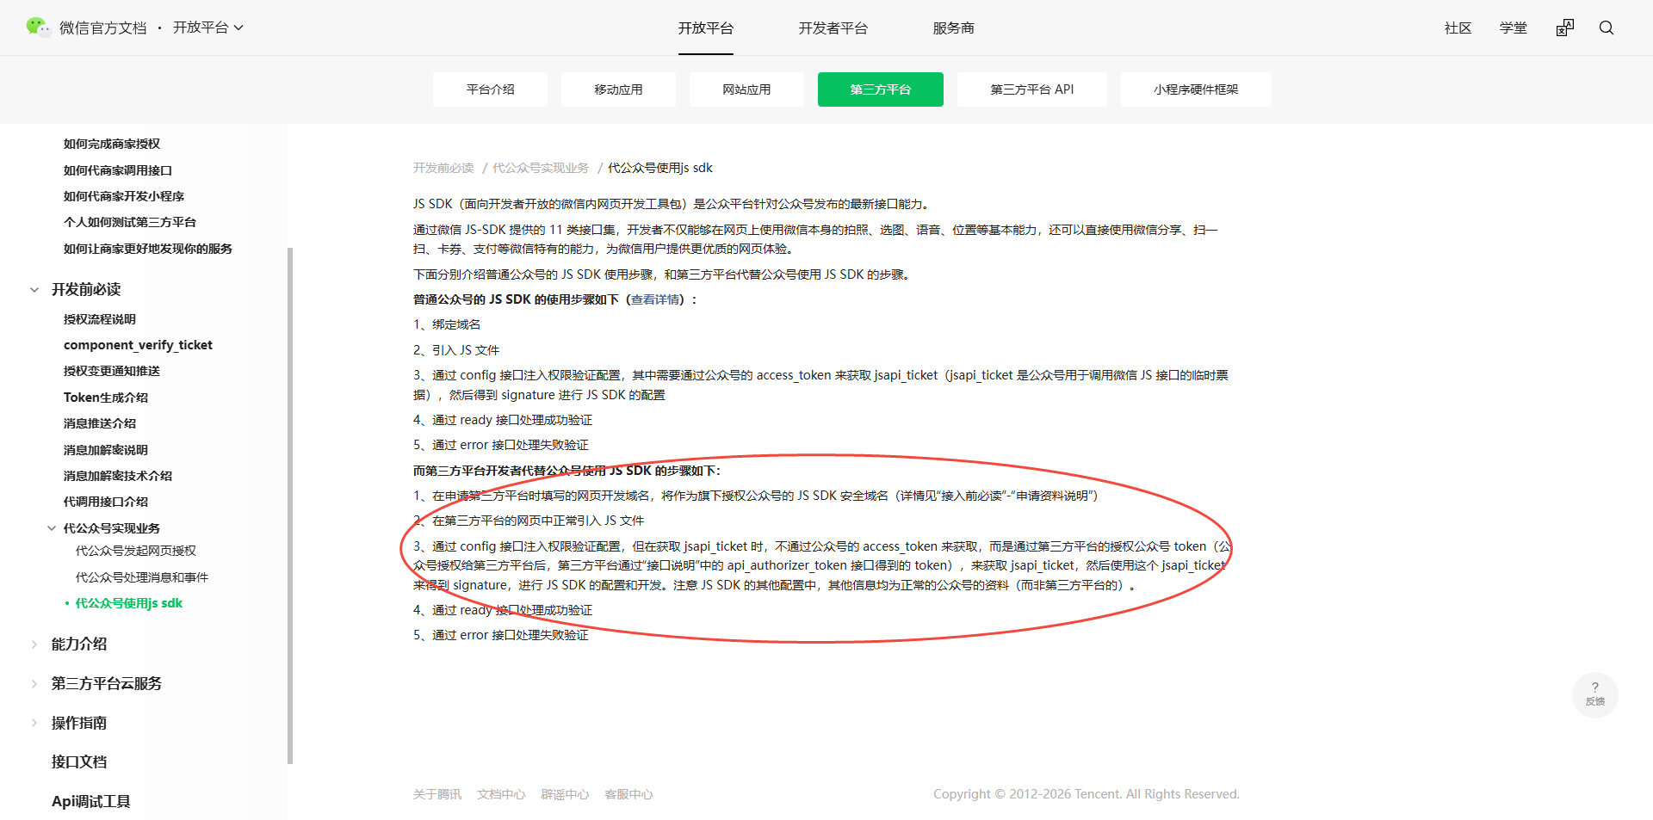Click the sidebar vertical scrollbar

(290, 505)
